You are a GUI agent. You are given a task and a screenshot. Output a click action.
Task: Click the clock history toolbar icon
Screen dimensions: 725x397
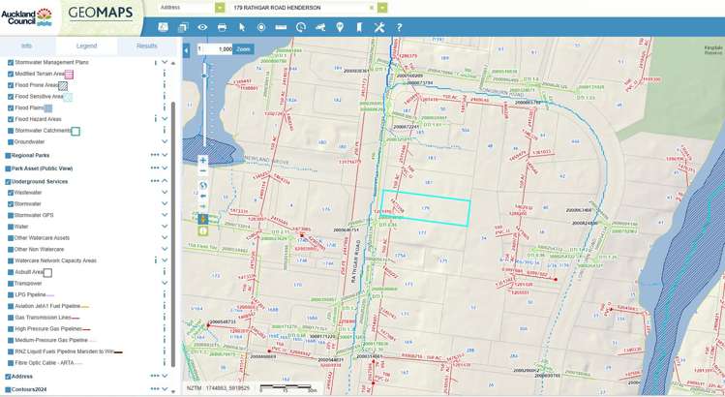click(300, 27)
